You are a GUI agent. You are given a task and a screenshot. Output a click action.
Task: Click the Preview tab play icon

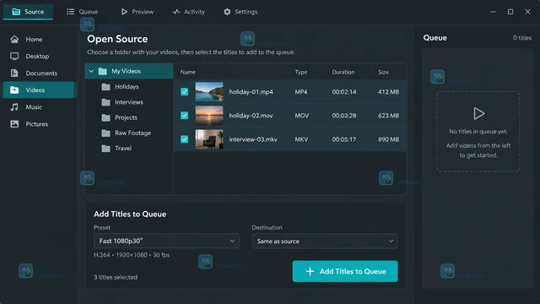click(124, 12)
